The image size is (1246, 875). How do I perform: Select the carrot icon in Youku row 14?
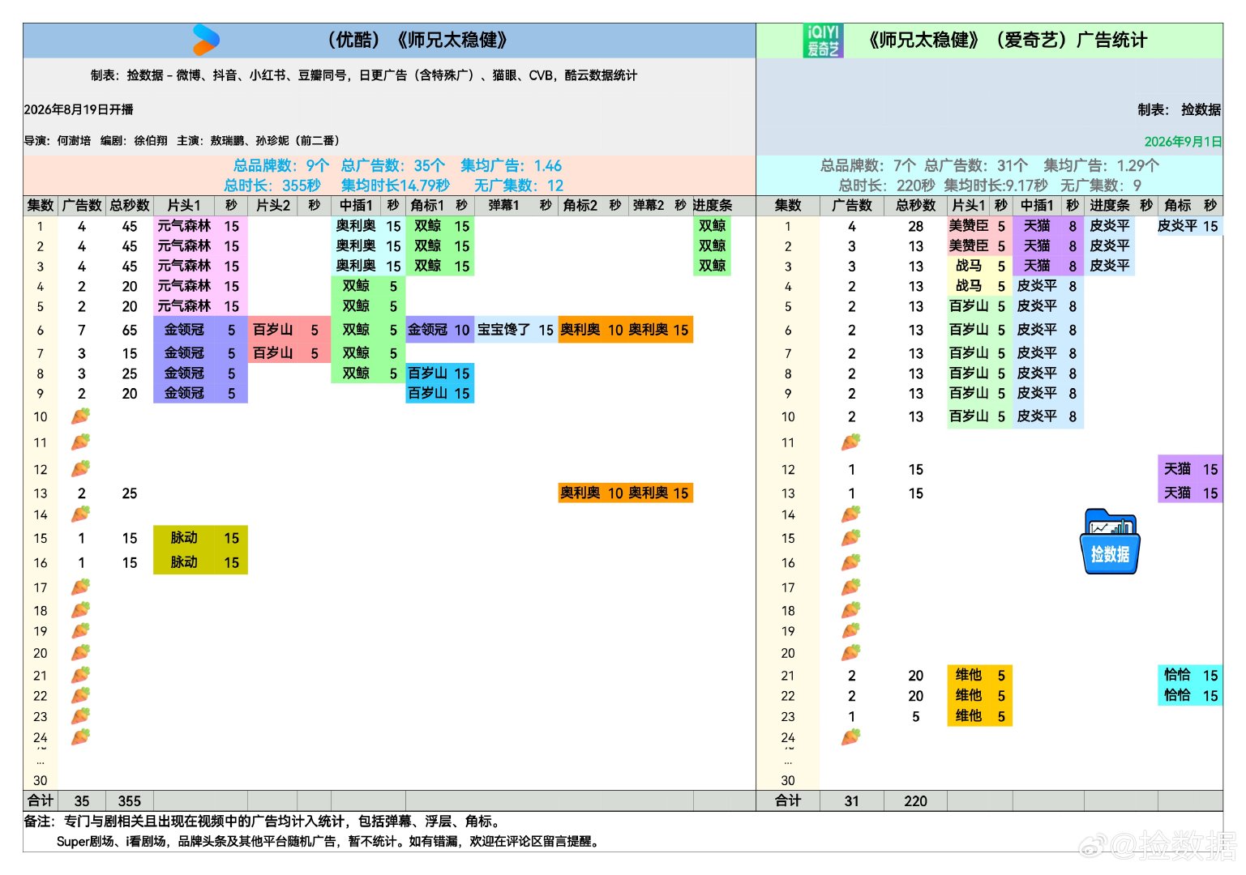(80, 514)
